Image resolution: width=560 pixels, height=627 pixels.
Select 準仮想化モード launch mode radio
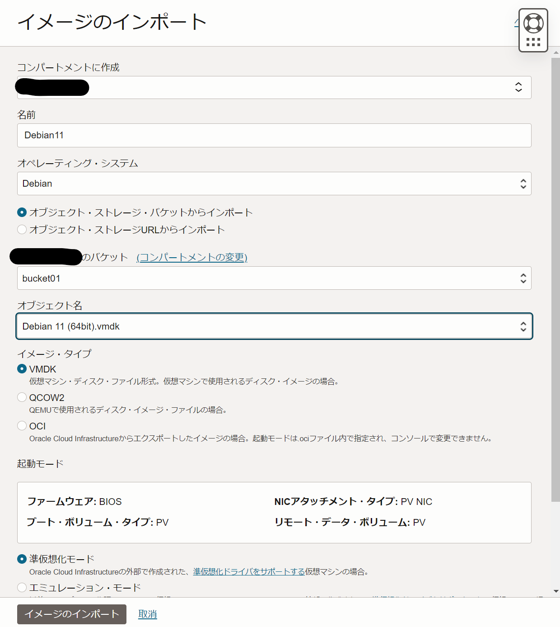pyautogui.click(x=22, y=559)
